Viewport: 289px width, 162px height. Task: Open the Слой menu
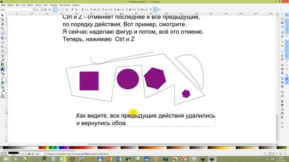click(x=23, y=5)
